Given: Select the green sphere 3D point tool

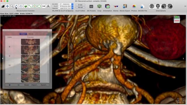Looking at the screenshot, I should coord(25,6).
